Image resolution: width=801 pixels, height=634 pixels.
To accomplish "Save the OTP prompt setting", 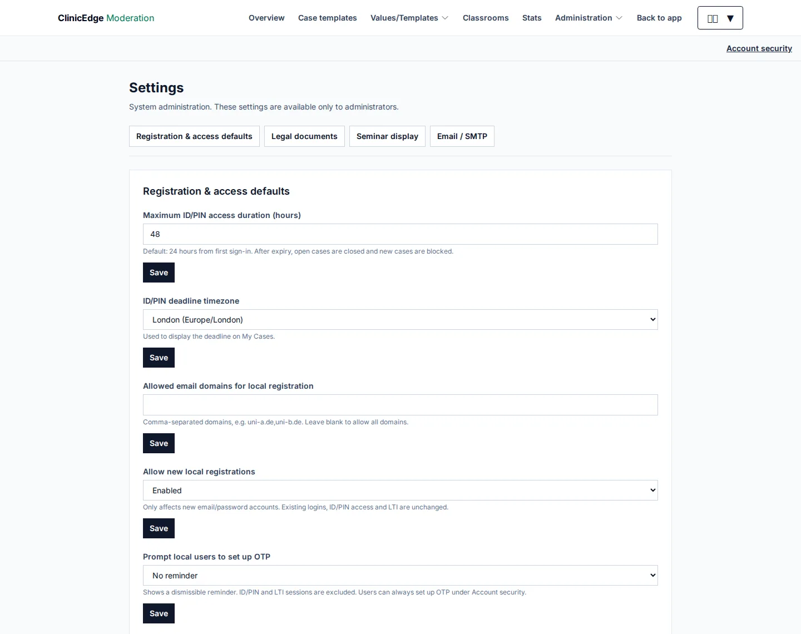I will (x=159, y=613).
